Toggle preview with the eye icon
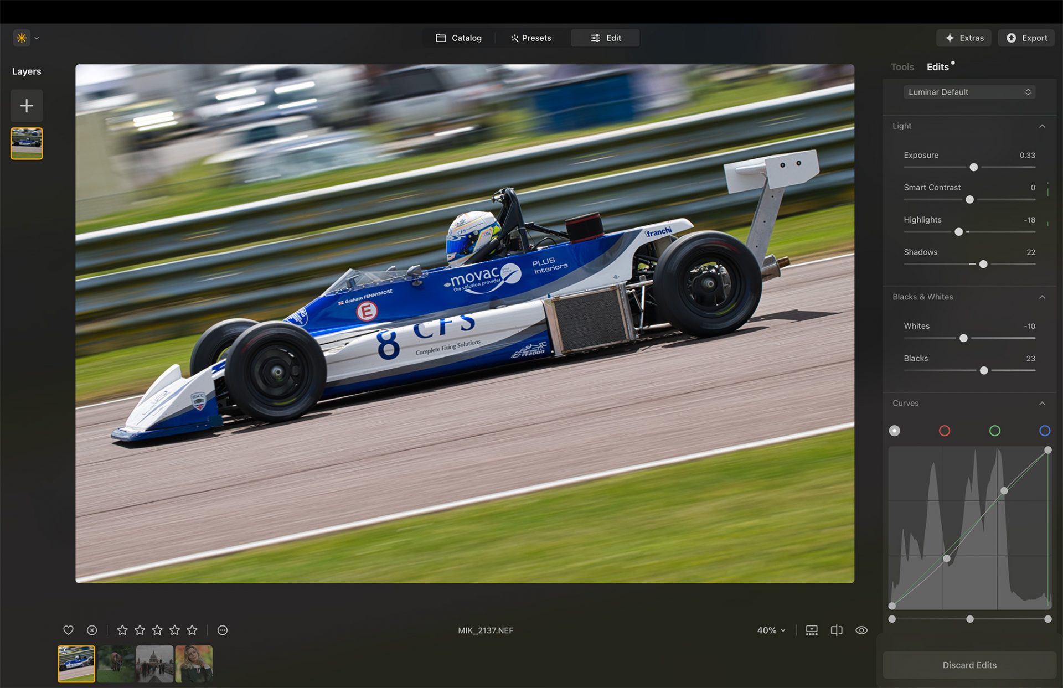Image resolution: width=1063 pixels, height=688 pixels. 861,630
